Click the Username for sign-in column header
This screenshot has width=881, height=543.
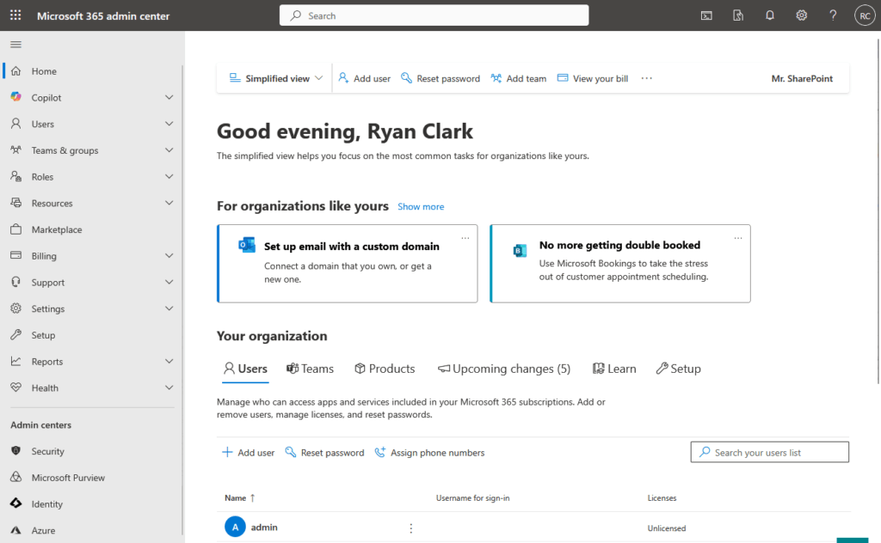pos(472,497)
